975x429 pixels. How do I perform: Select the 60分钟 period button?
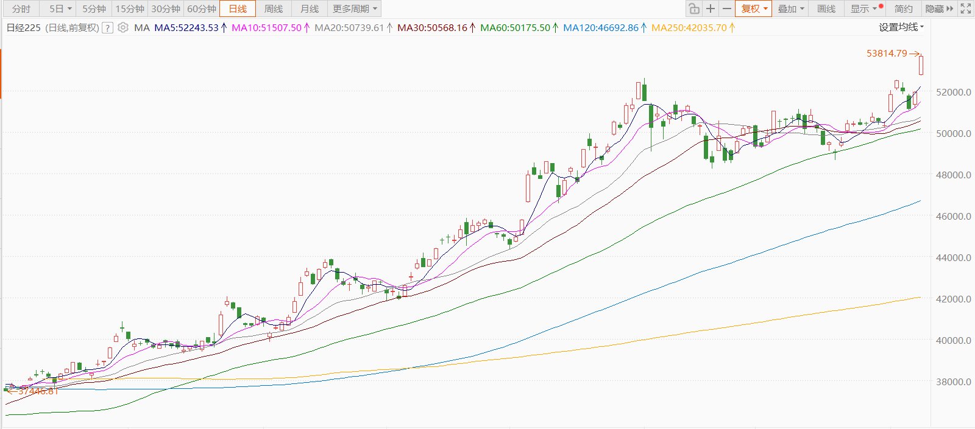[x=202, y=9]
